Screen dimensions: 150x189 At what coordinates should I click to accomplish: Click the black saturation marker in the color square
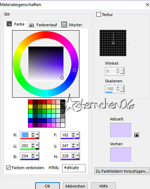tap(62, 78)
